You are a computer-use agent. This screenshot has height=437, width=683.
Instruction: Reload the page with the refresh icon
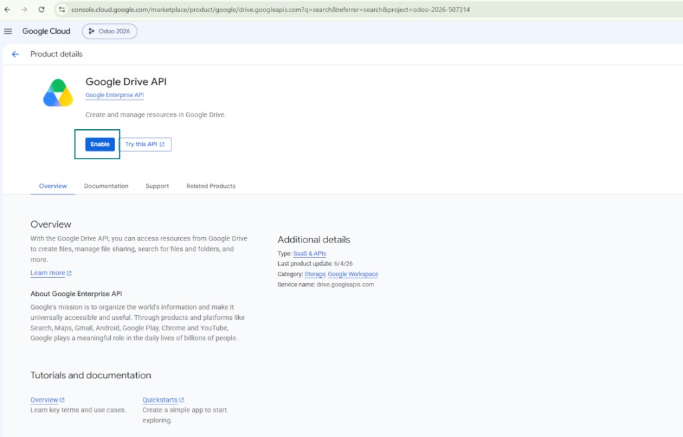[x=41, y=9]
